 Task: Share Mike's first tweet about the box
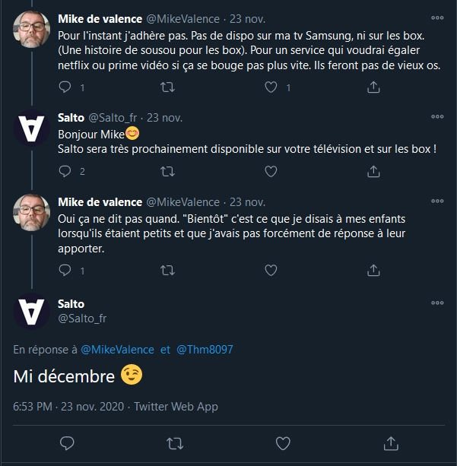click(373, 87)
